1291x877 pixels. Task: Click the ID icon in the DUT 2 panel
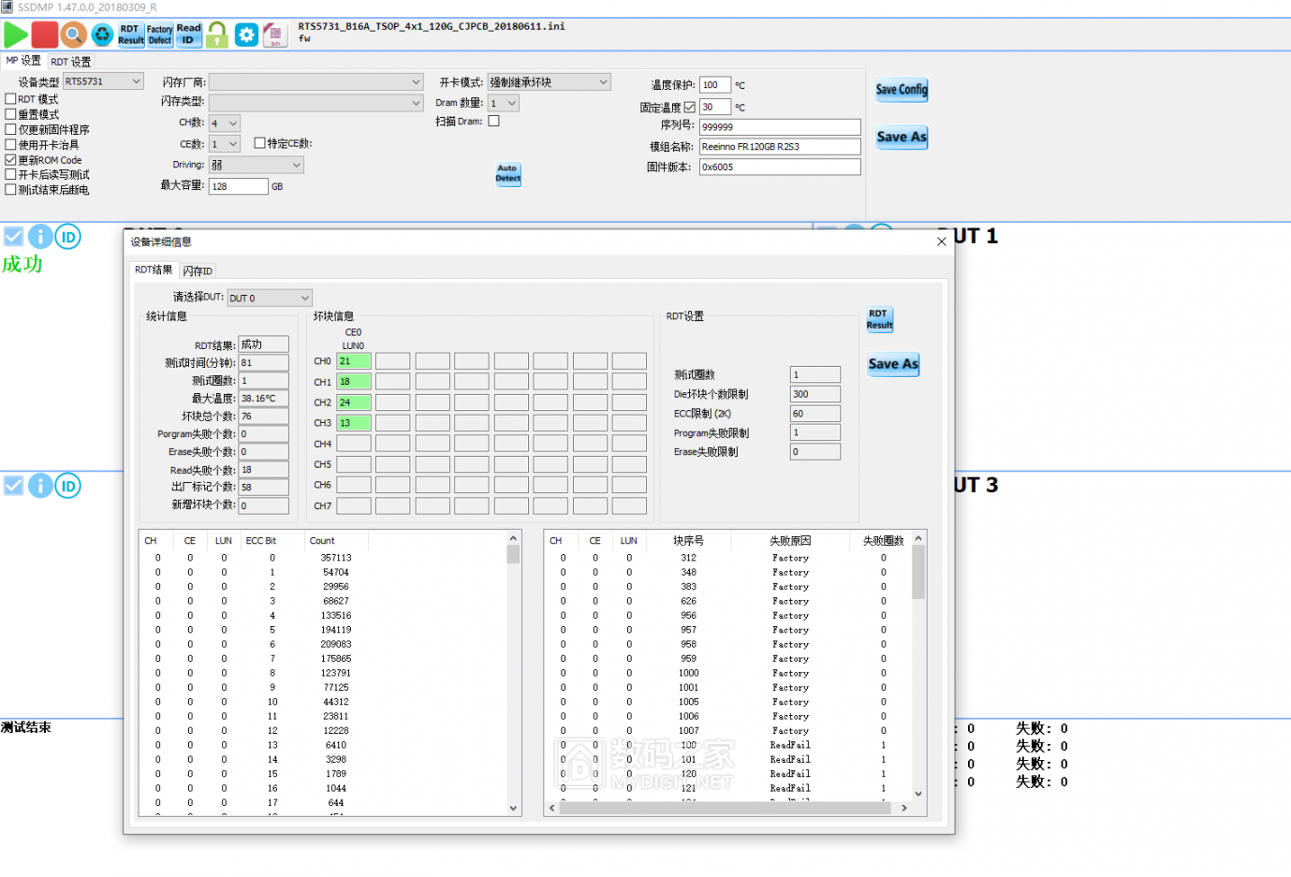[x=67, y=486]
